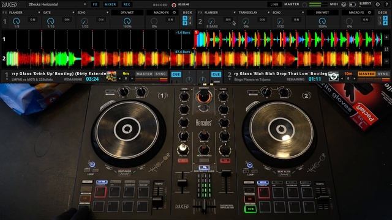The height and width of the screenshot is (220, 392).
Task: Switch to the REC panel tab
Action: click(127, 4)
